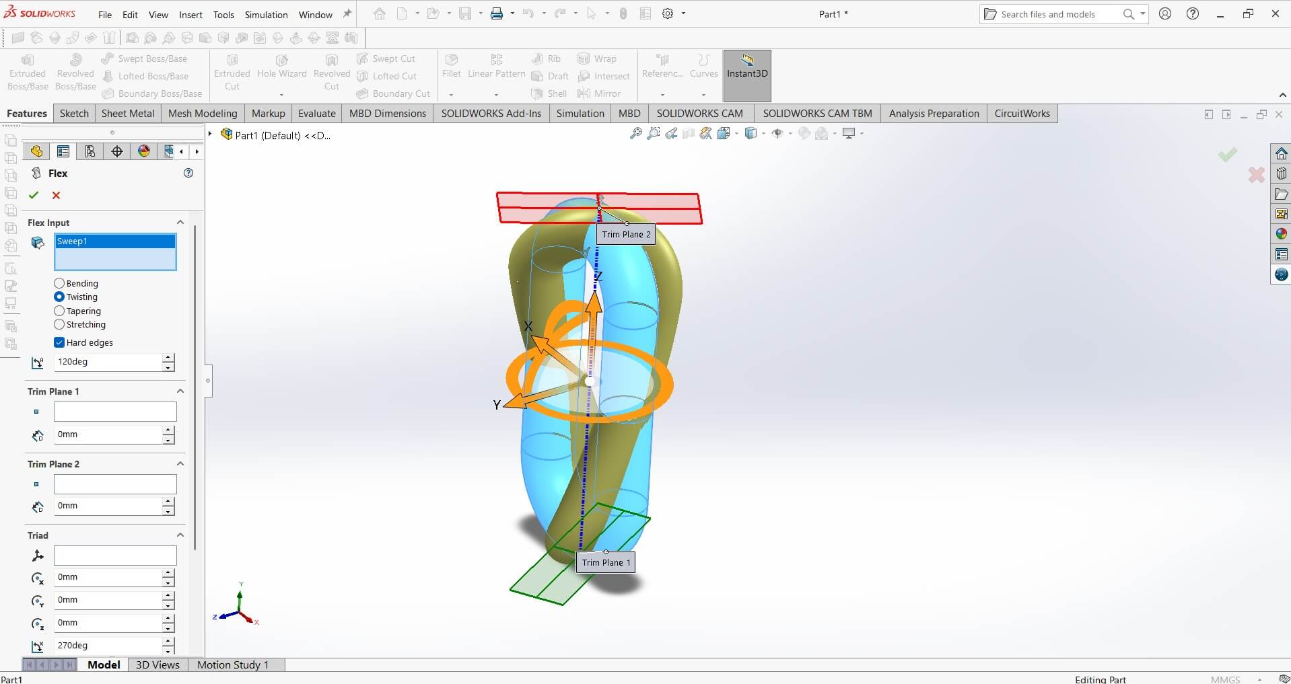Image resolution: width=1291 pixels, height=684 pixels.
Task: Open SOLIDWORKS Resources home pane
Action: (1281, 153)
